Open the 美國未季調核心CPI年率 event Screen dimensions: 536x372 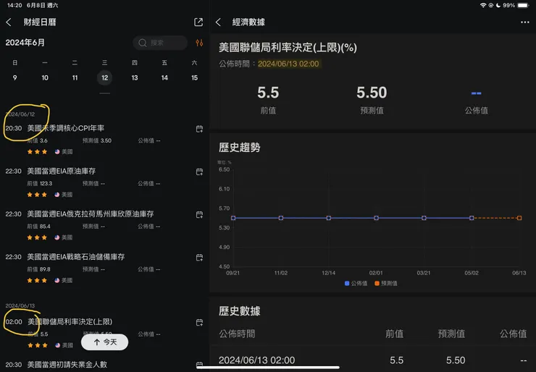pos(66,128)
